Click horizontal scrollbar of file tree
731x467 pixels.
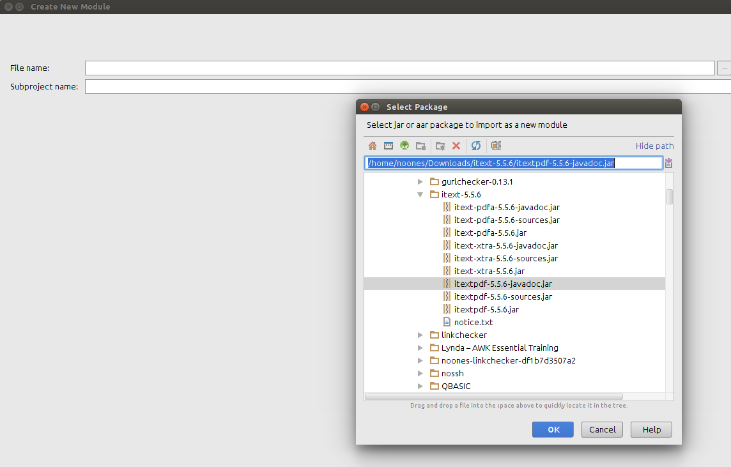494,397
